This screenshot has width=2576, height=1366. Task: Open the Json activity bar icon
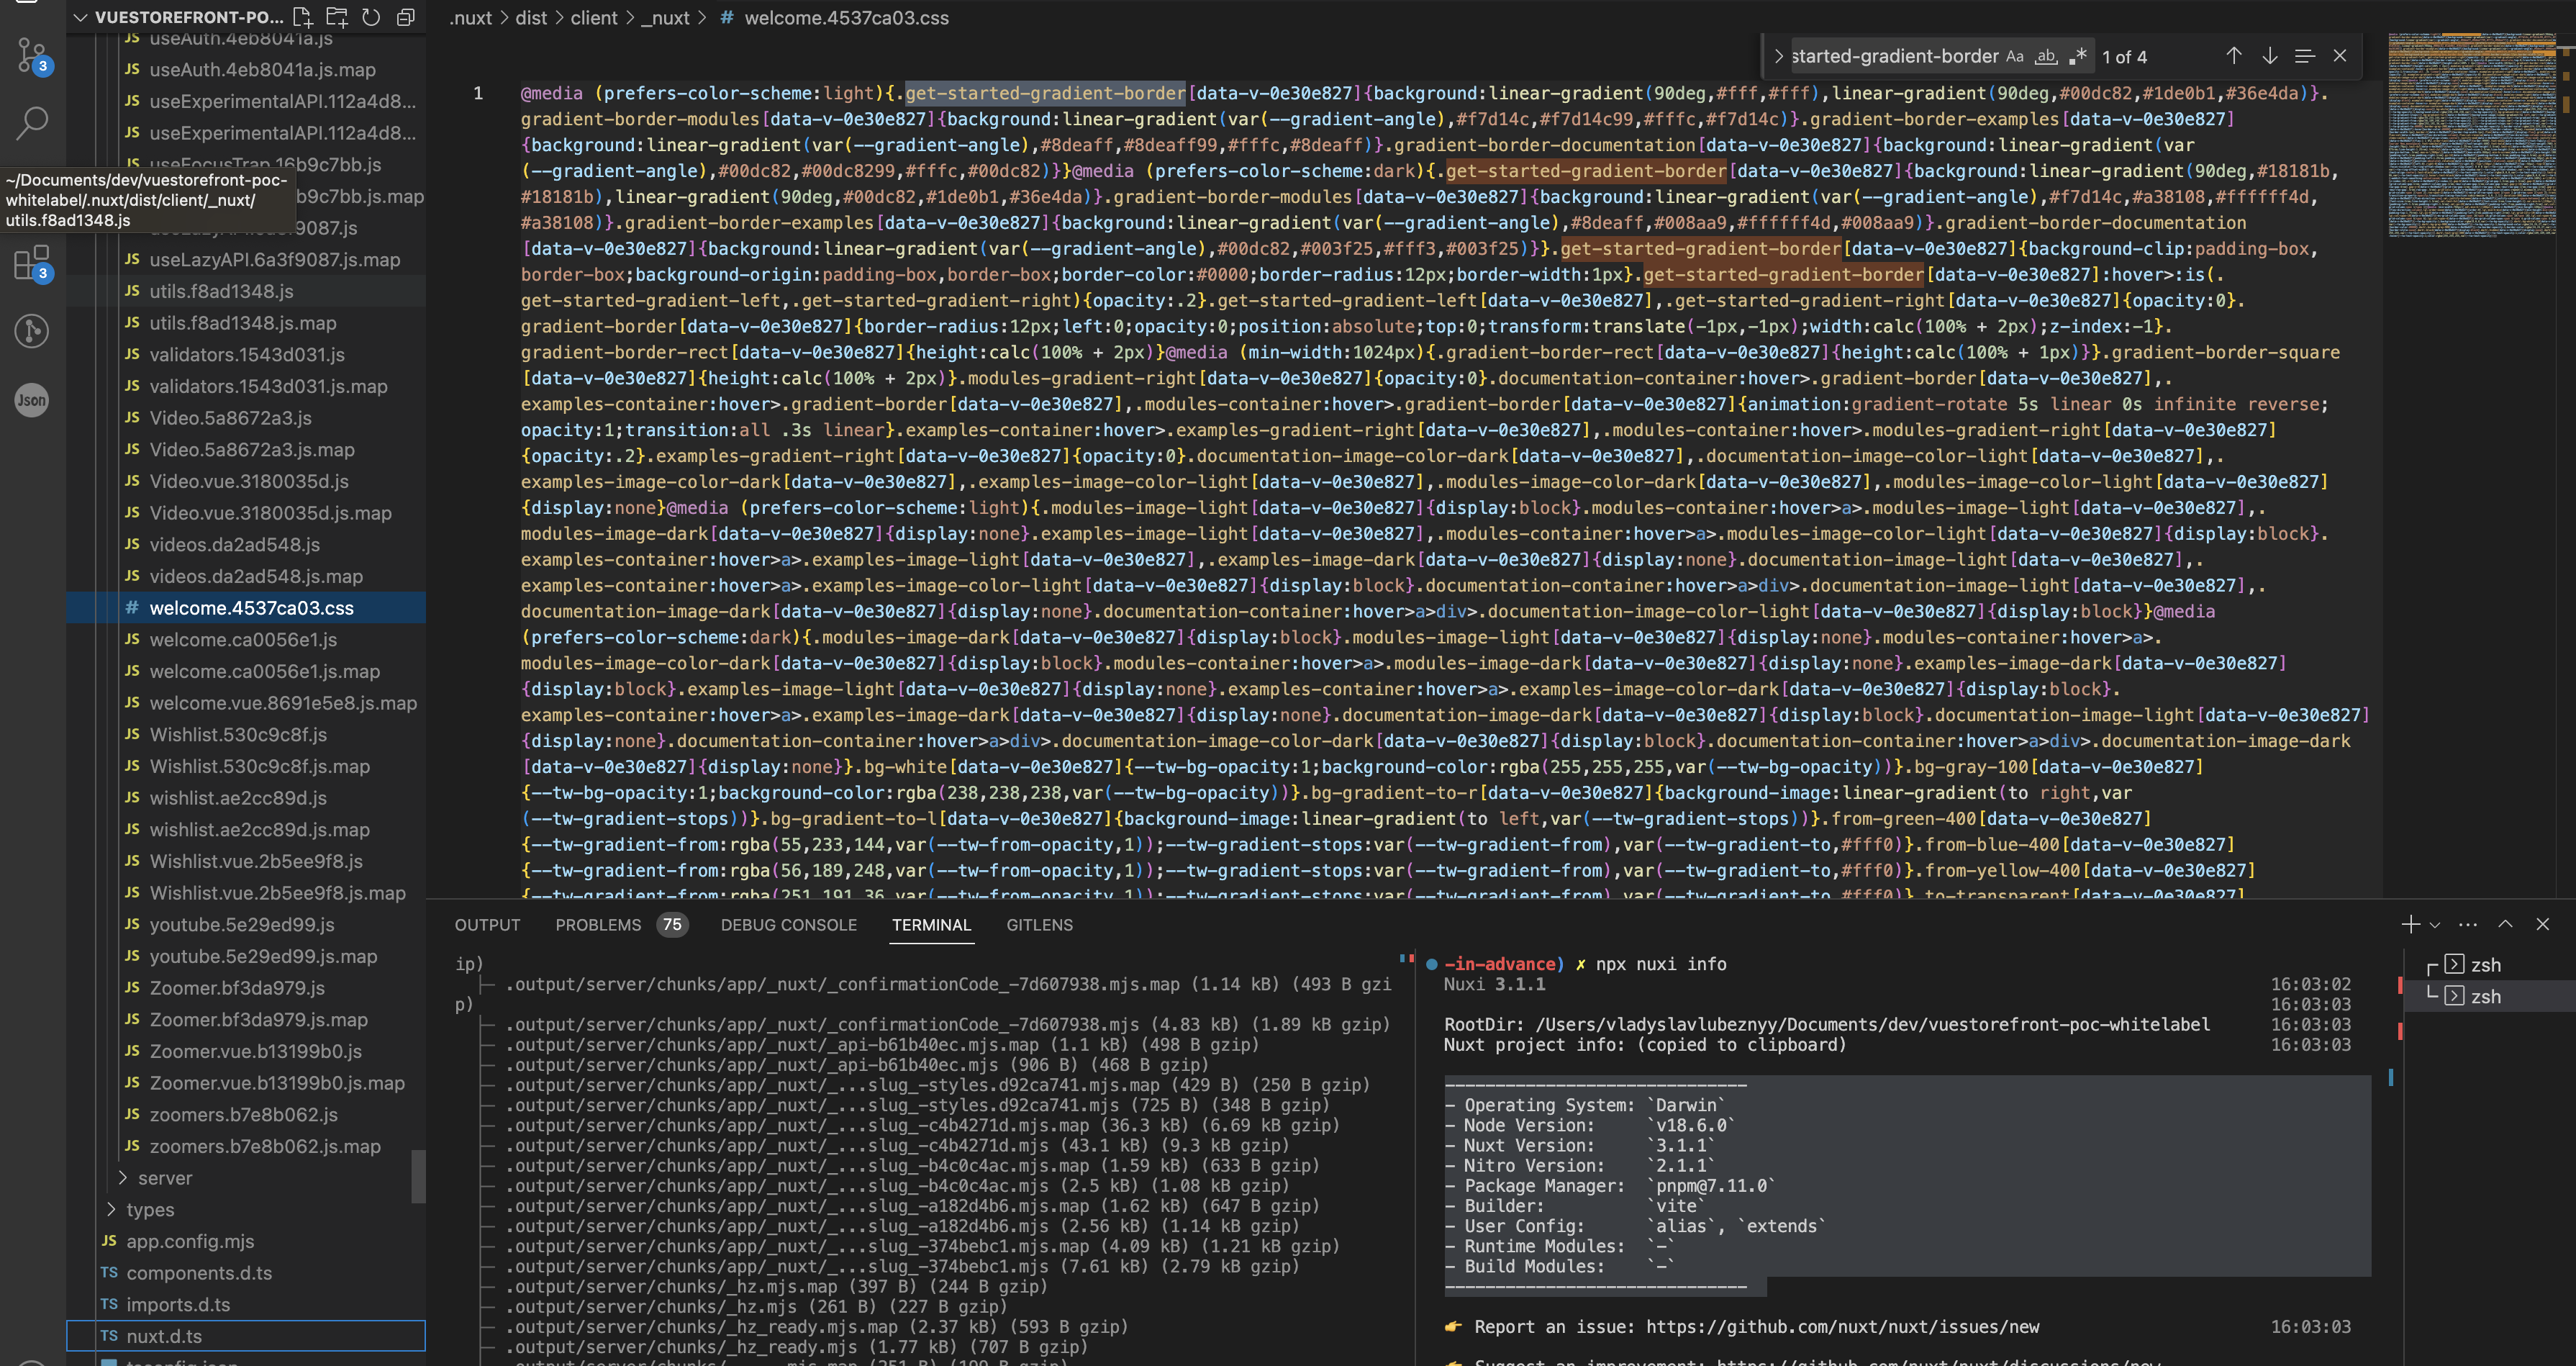pyautogui.click(x=32, y=400)
